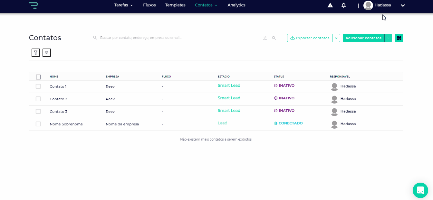Select the Contato 1 checkbox

click(38, 86)
